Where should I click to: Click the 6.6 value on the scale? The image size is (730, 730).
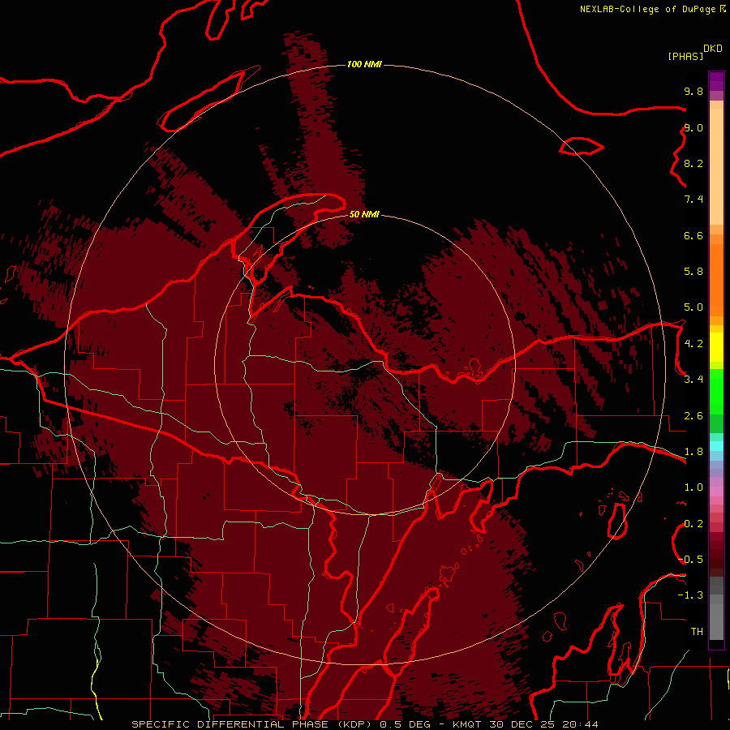click(693, 235)
